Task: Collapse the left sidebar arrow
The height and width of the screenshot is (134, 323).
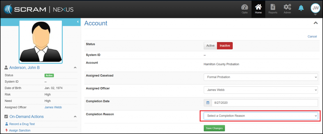Action: click(78, 21)
